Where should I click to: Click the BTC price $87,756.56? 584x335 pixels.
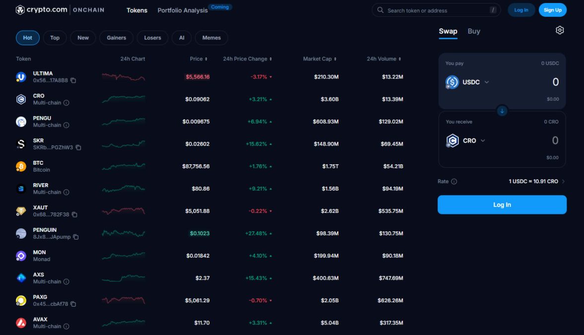pyautogui.click(x=196, y=166)
